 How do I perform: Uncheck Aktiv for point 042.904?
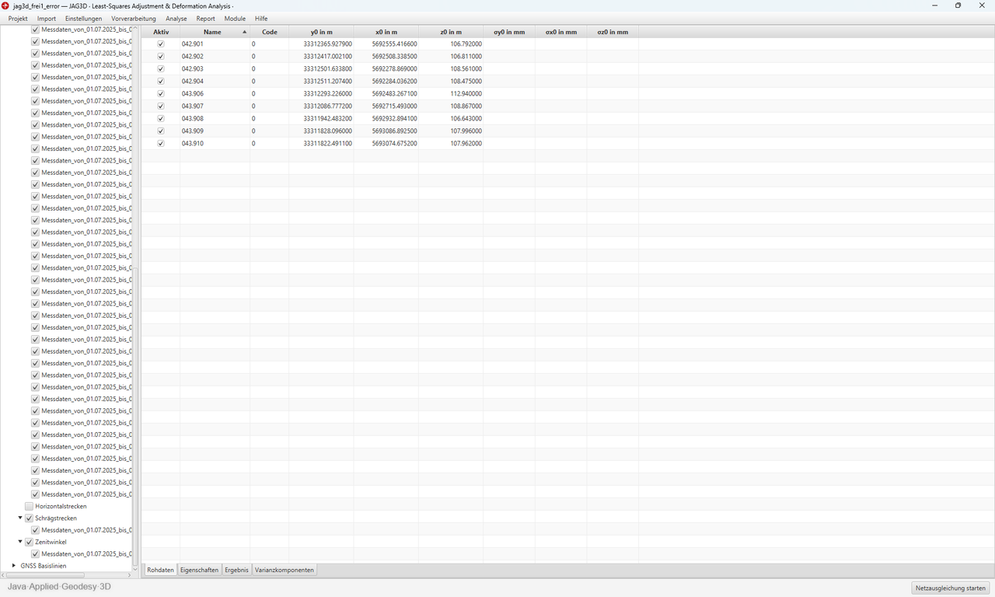(161, 82)
